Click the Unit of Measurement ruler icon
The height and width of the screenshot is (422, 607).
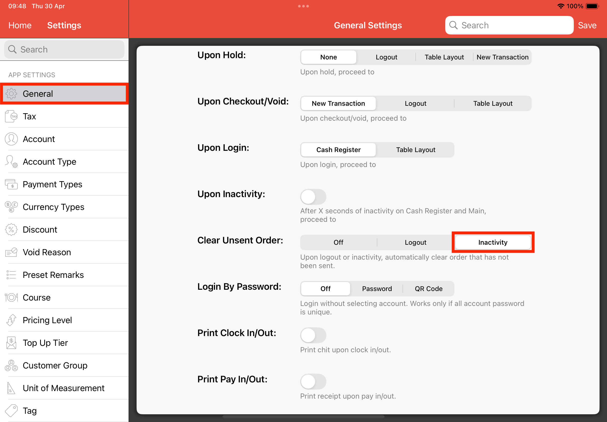tap(11, 388)
